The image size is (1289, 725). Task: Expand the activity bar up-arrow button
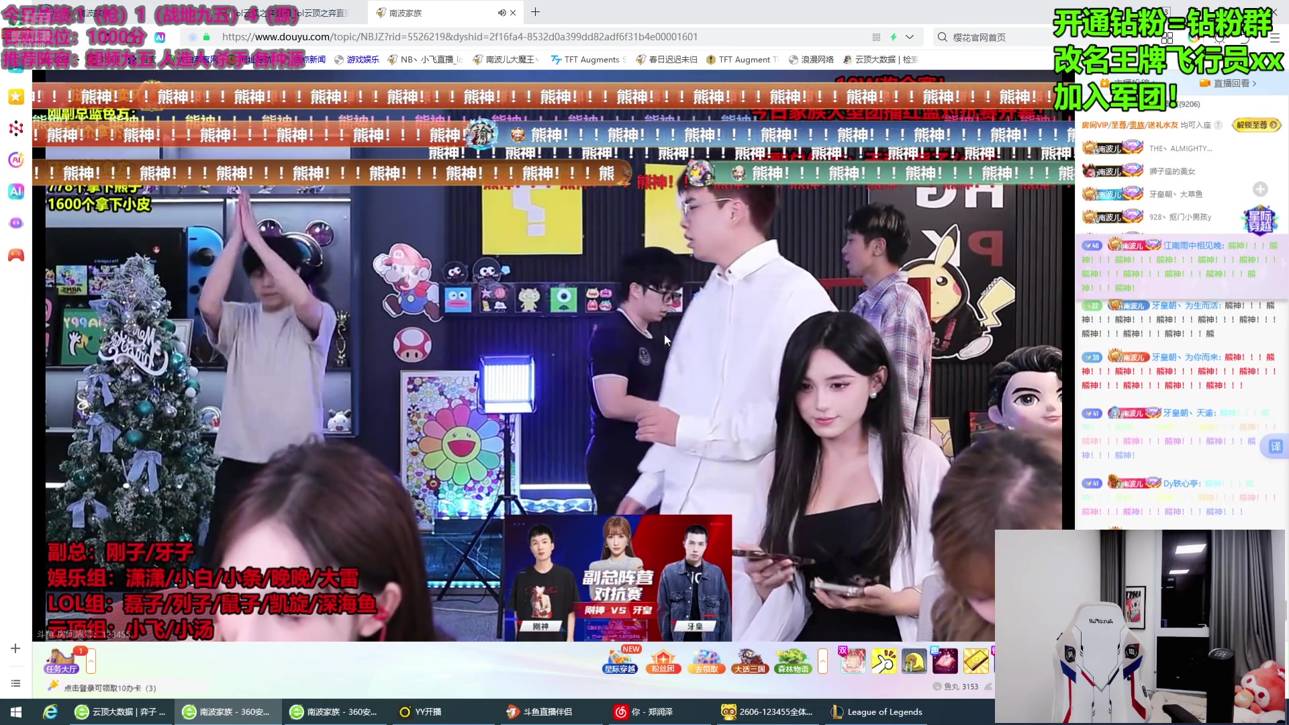tap(822, 661)
